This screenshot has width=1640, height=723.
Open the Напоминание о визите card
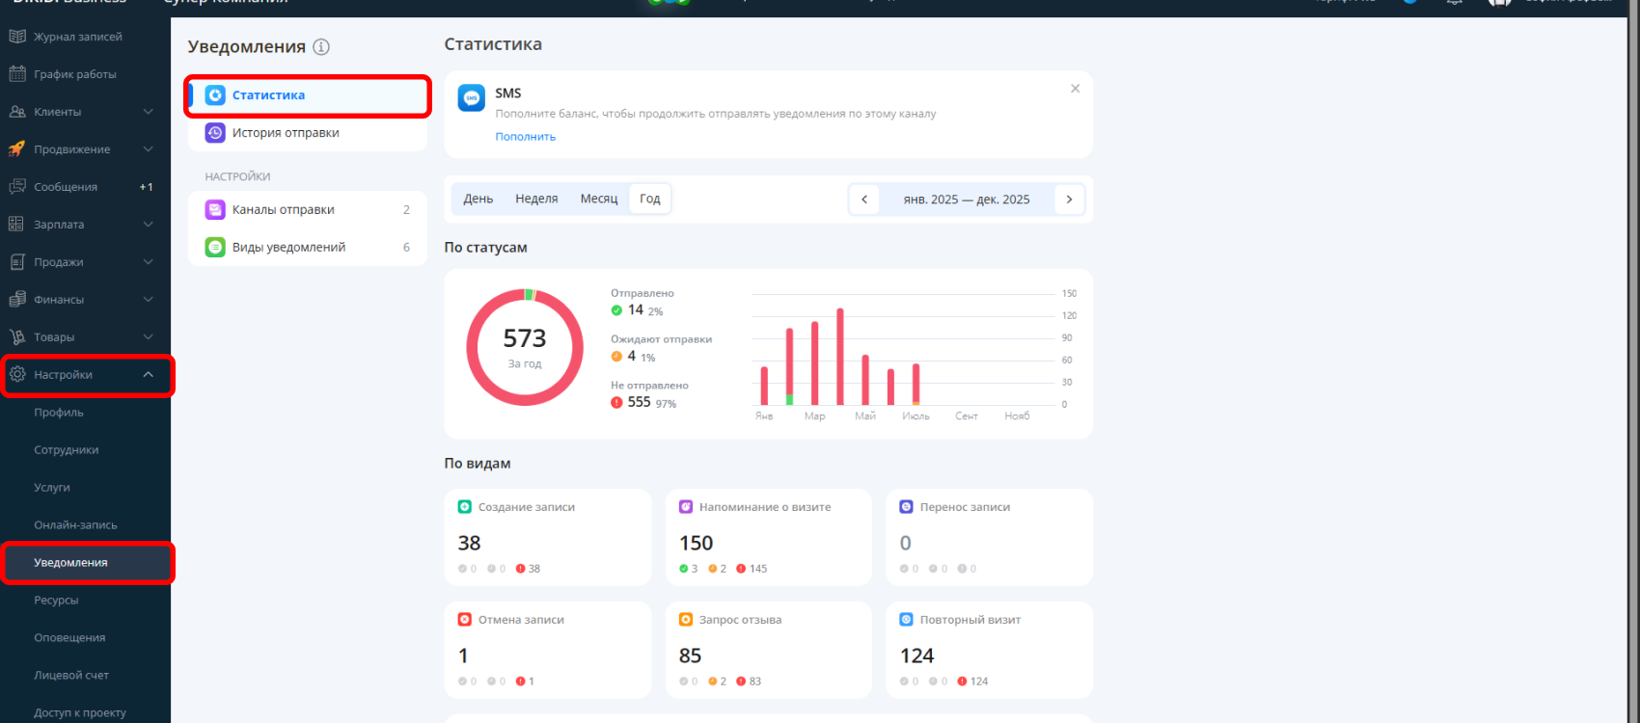pos(769,537)
